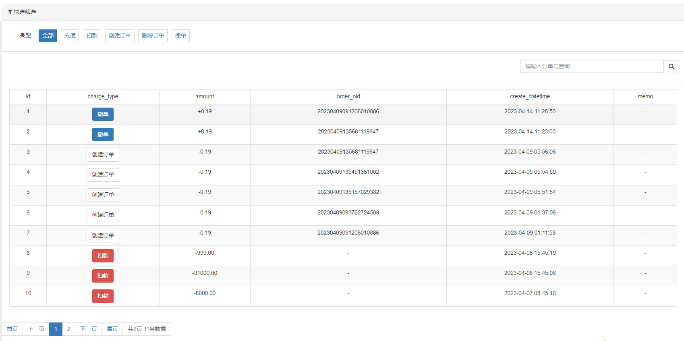Click amount -999.00

click(205, 253)
